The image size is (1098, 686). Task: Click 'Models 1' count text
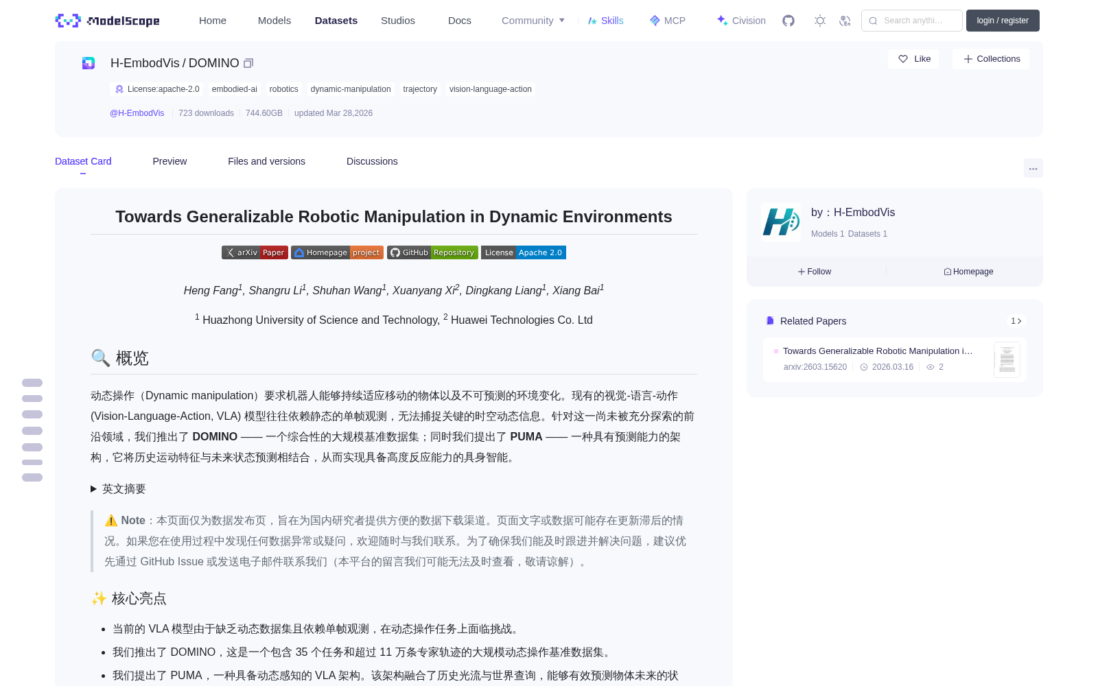point(828,234)
